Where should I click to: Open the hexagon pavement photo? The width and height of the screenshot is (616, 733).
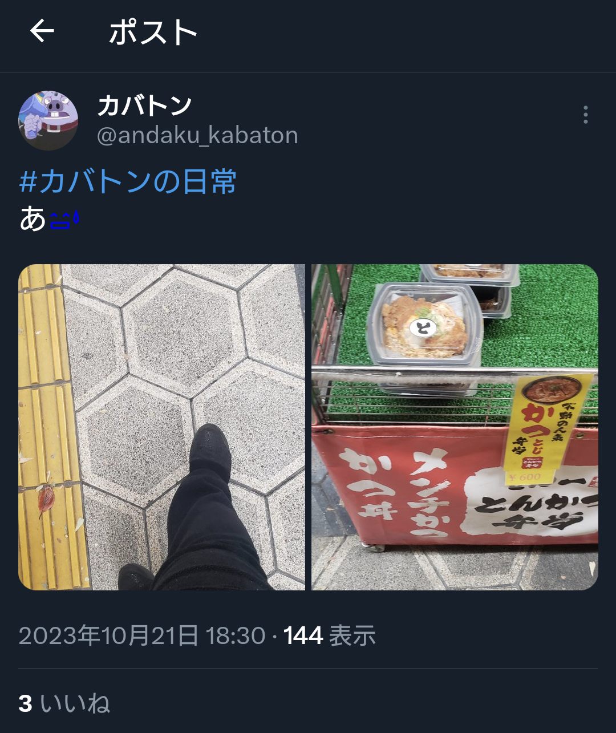coord(162,427)
